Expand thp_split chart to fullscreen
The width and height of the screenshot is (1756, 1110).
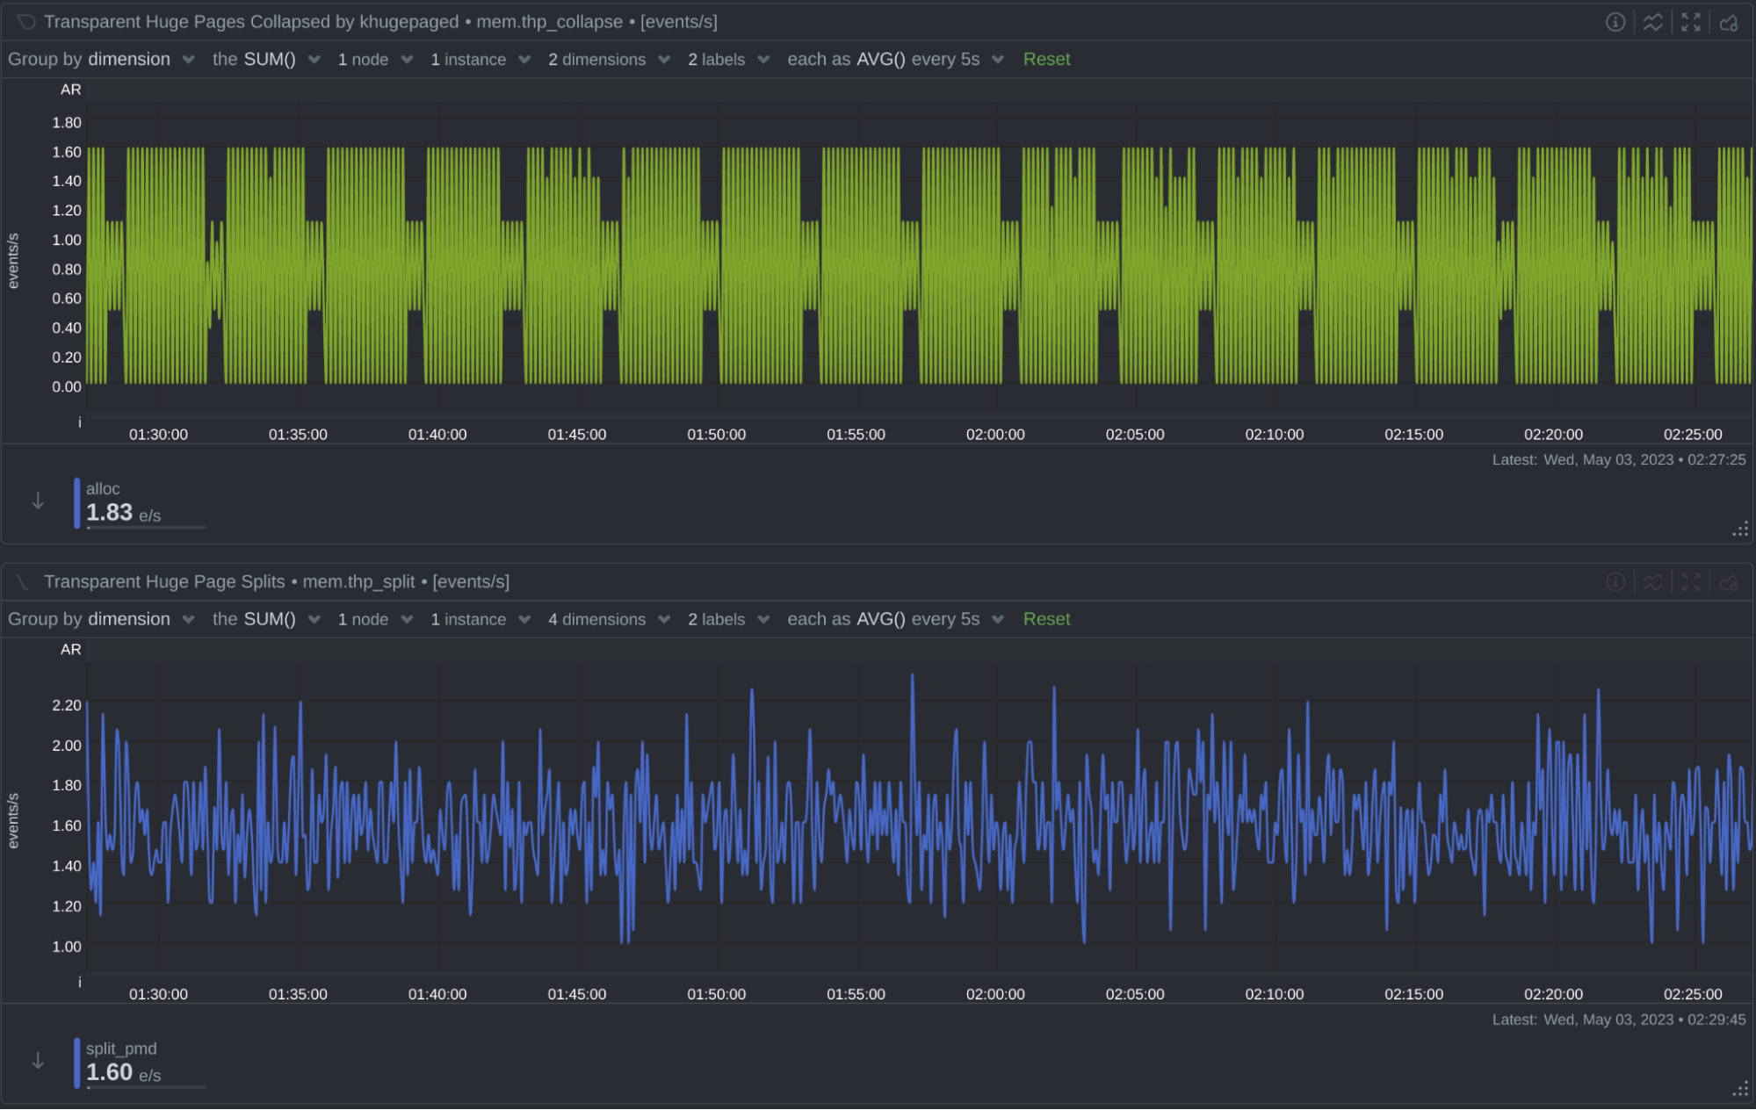click(1690, 581)
